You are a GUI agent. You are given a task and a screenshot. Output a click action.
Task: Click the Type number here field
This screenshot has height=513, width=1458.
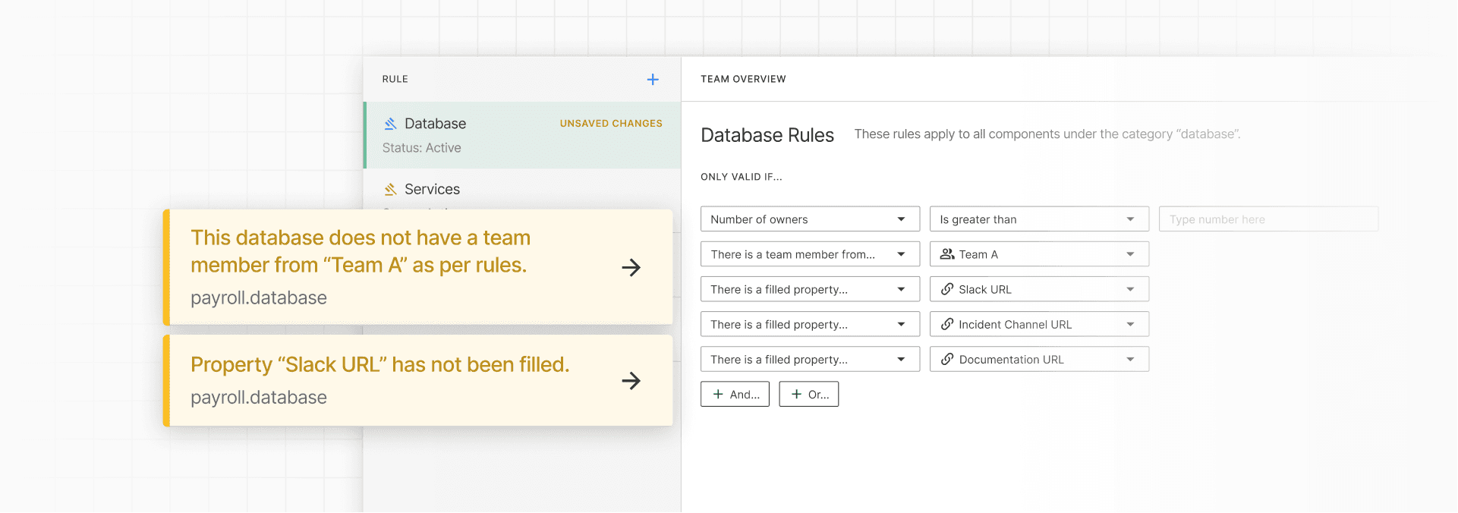[x=1268, y=219]
